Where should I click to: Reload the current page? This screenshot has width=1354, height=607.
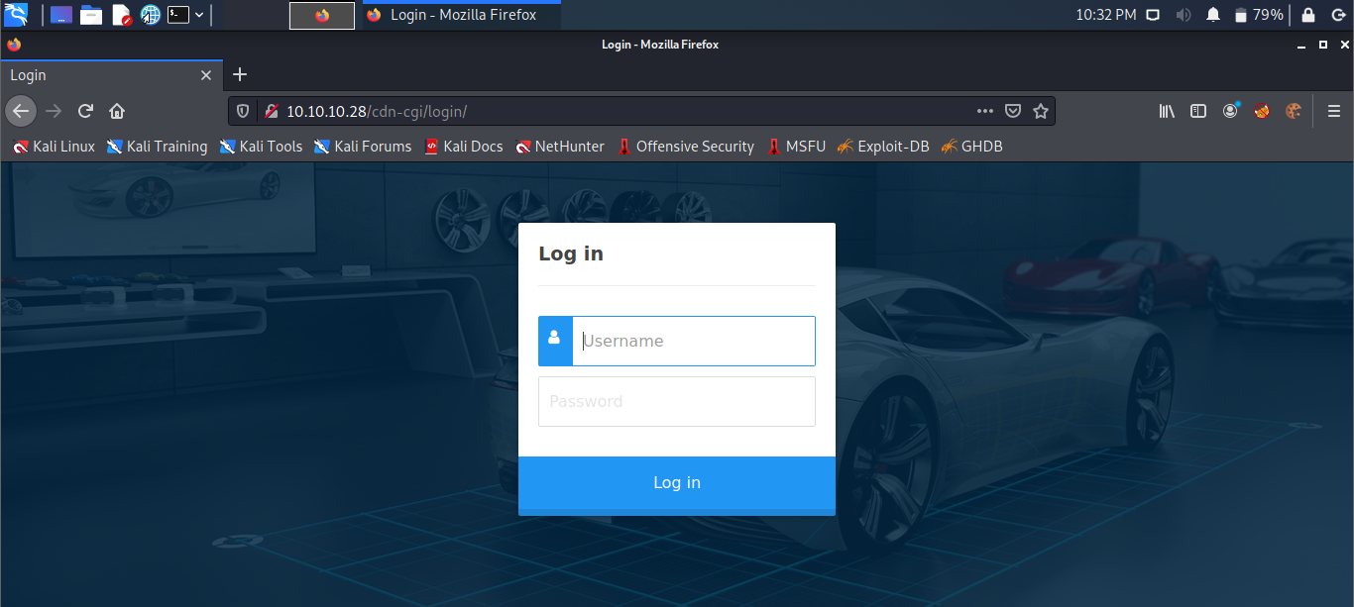click(85, 111)
